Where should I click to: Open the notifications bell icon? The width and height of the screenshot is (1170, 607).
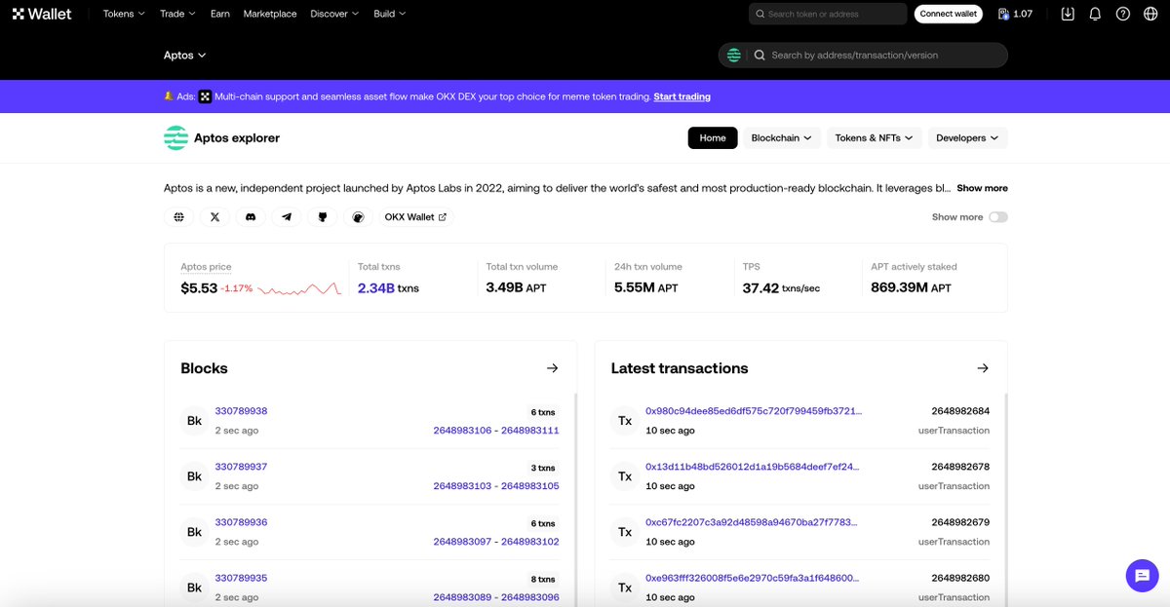click(1095, 14)
